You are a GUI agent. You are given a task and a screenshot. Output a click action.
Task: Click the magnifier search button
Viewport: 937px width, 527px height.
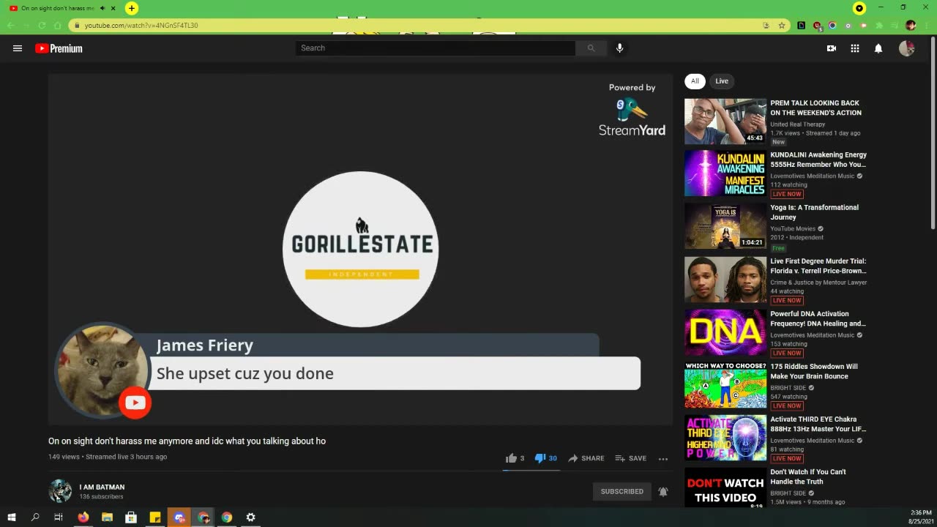click(x=591, y=48)
